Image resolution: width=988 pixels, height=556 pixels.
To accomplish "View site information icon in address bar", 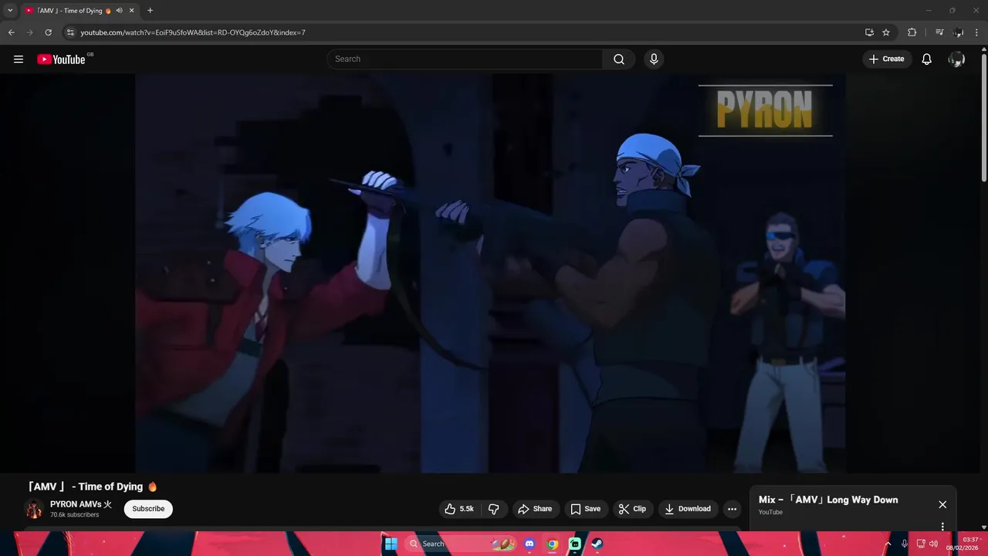I will pyautogui.click(x=70, y=32).
